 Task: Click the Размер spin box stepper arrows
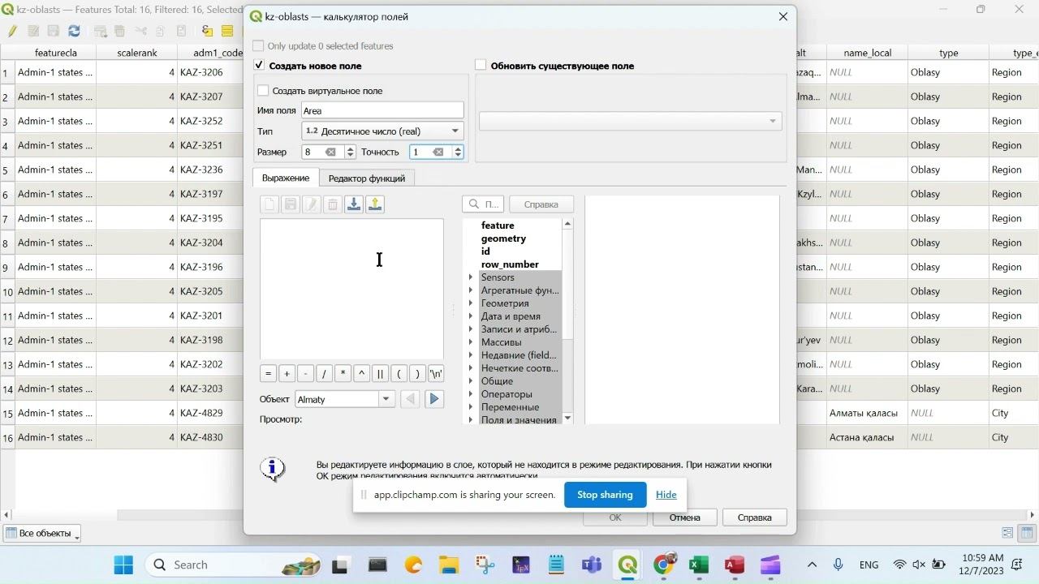pos(350,152)
